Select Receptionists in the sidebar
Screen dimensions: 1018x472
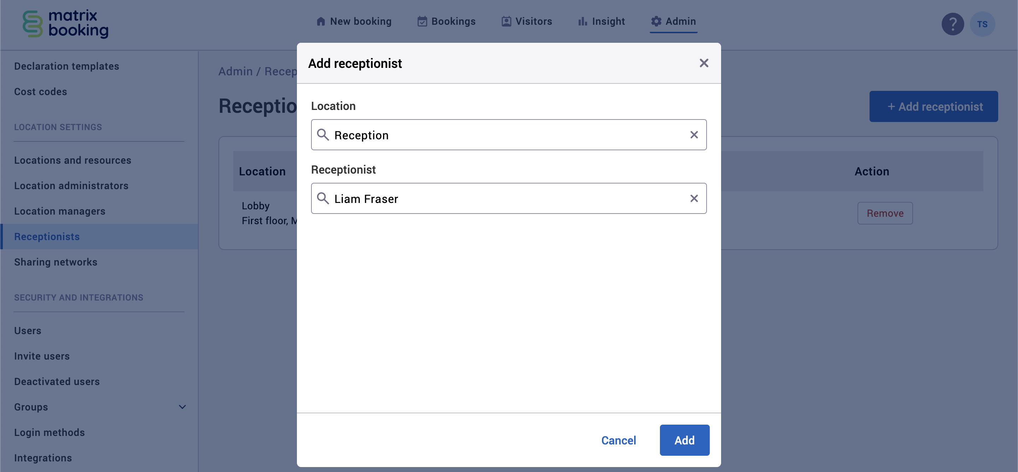click(x=47, y=237)
